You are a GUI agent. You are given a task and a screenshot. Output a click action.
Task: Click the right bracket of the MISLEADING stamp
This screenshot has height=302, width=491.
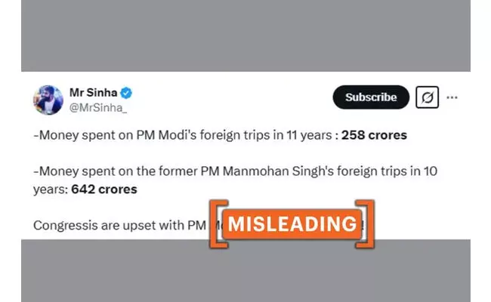(x=369, y=223)
